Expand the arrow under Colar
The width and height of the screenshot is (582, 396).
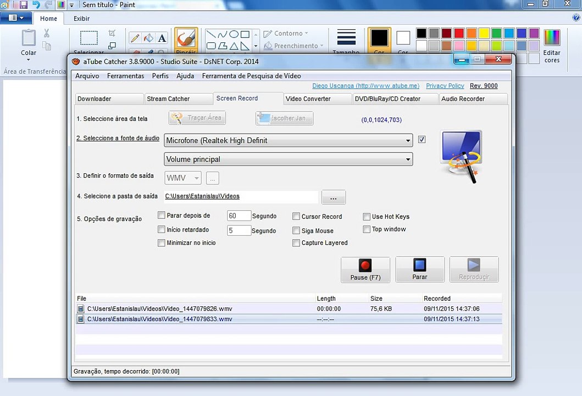(x=29, y=60)
